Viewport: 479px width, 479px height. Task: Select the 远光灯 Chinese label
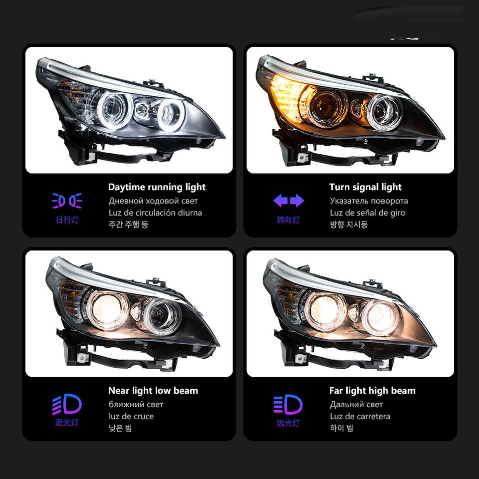(288, 423)
